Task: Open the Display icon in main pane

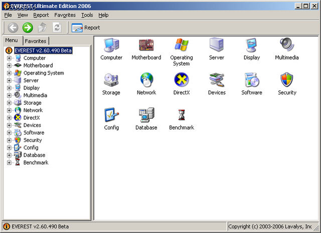Action: pyautogui.click(x=252, y=45)
